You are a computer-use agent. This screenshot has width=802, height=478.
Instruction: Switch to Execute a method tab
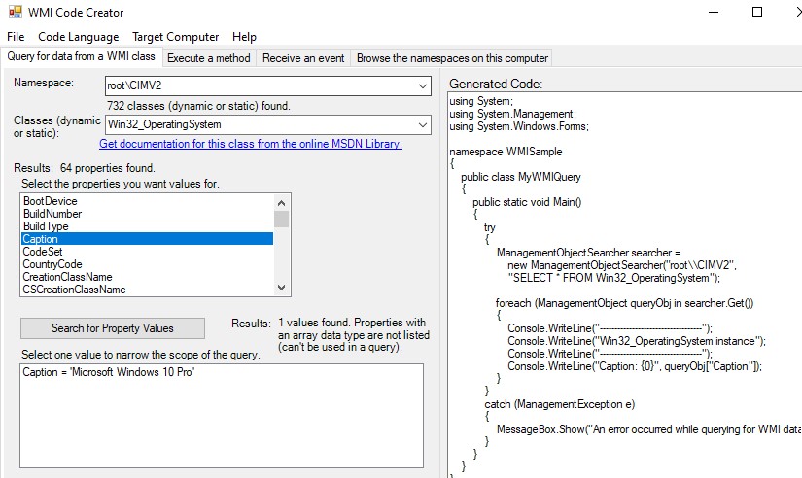(x=209, y=58)
